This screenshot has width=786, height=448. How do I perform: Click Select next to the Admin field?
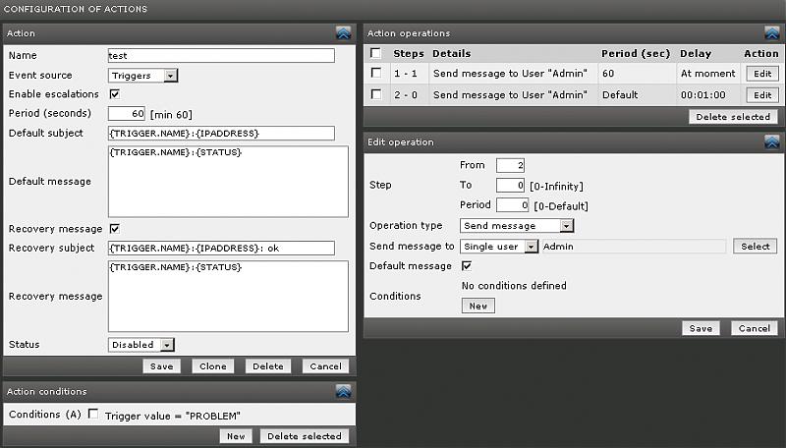click(755, 246)
